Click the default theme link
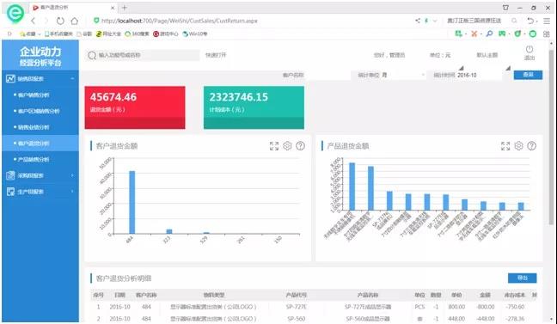 pyautogui.click(x=487, y=55)
